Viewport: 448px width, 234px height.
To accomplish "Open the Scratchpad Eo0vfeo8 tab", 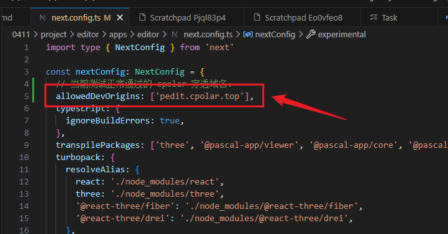I will click(303, 17).
